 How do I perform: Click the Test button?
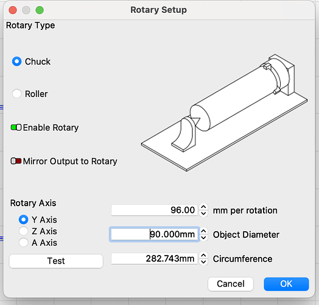click(56, 261)
